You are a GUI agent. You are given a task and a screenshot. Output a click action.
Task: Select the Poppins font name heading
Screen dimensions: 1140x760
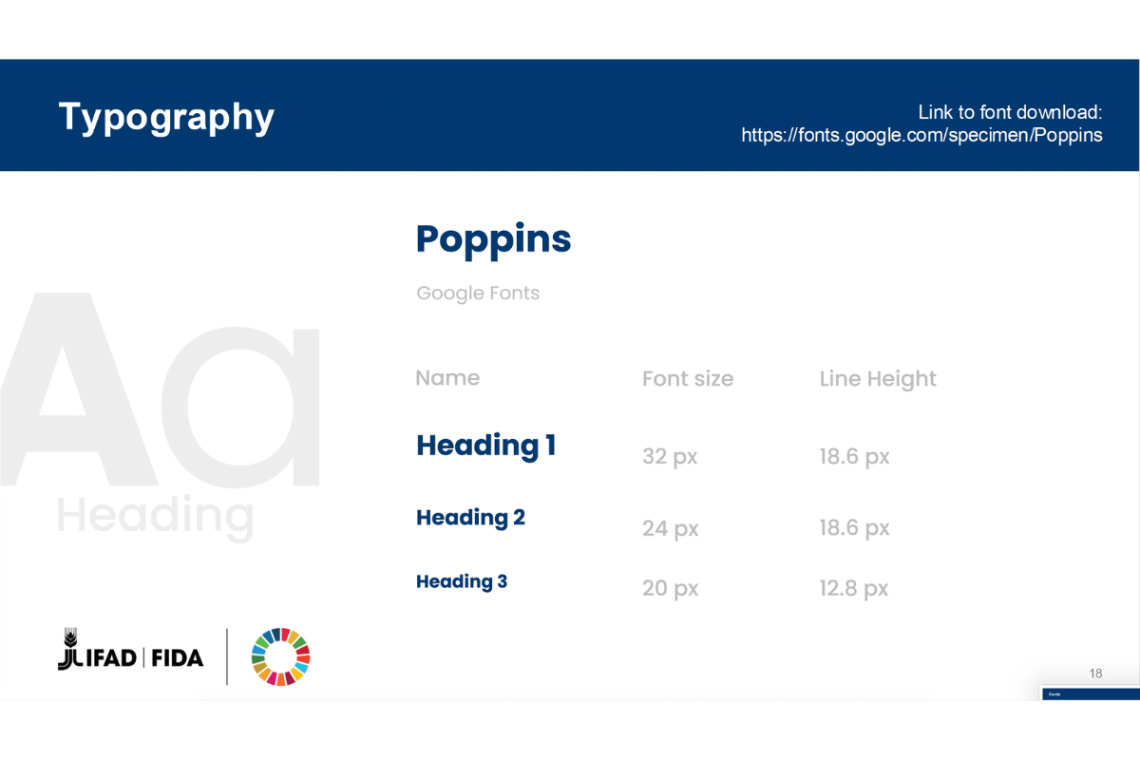(x=493, y=238)
